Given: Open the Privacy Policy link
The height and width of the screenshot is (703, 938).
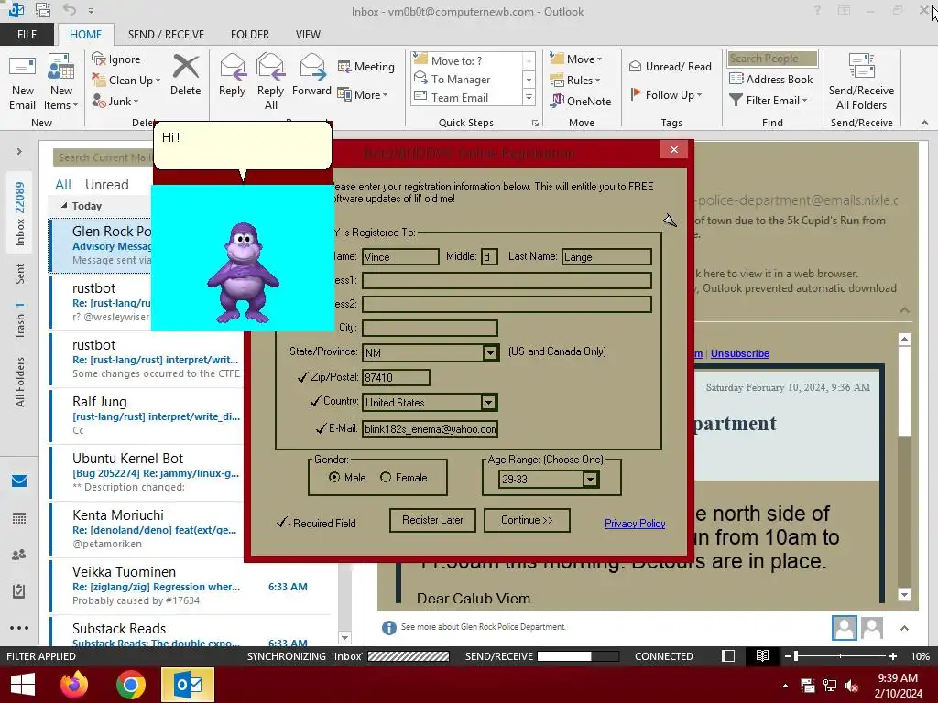Looking at the screenshot, I should point(635,523).
